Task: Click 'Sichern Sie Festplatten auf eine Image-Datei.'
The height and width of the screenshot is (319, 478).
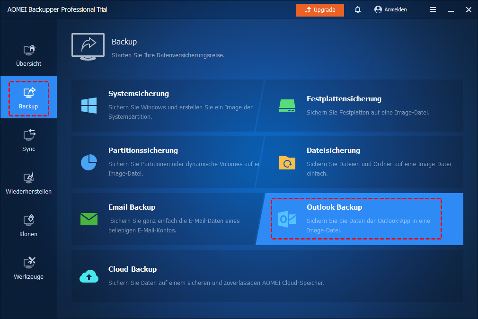Action: [x=368, y=113]
